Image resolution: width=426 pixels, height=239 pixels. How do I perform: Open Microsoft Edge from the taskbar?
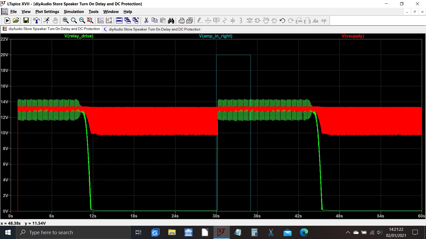tap(304, 232)
